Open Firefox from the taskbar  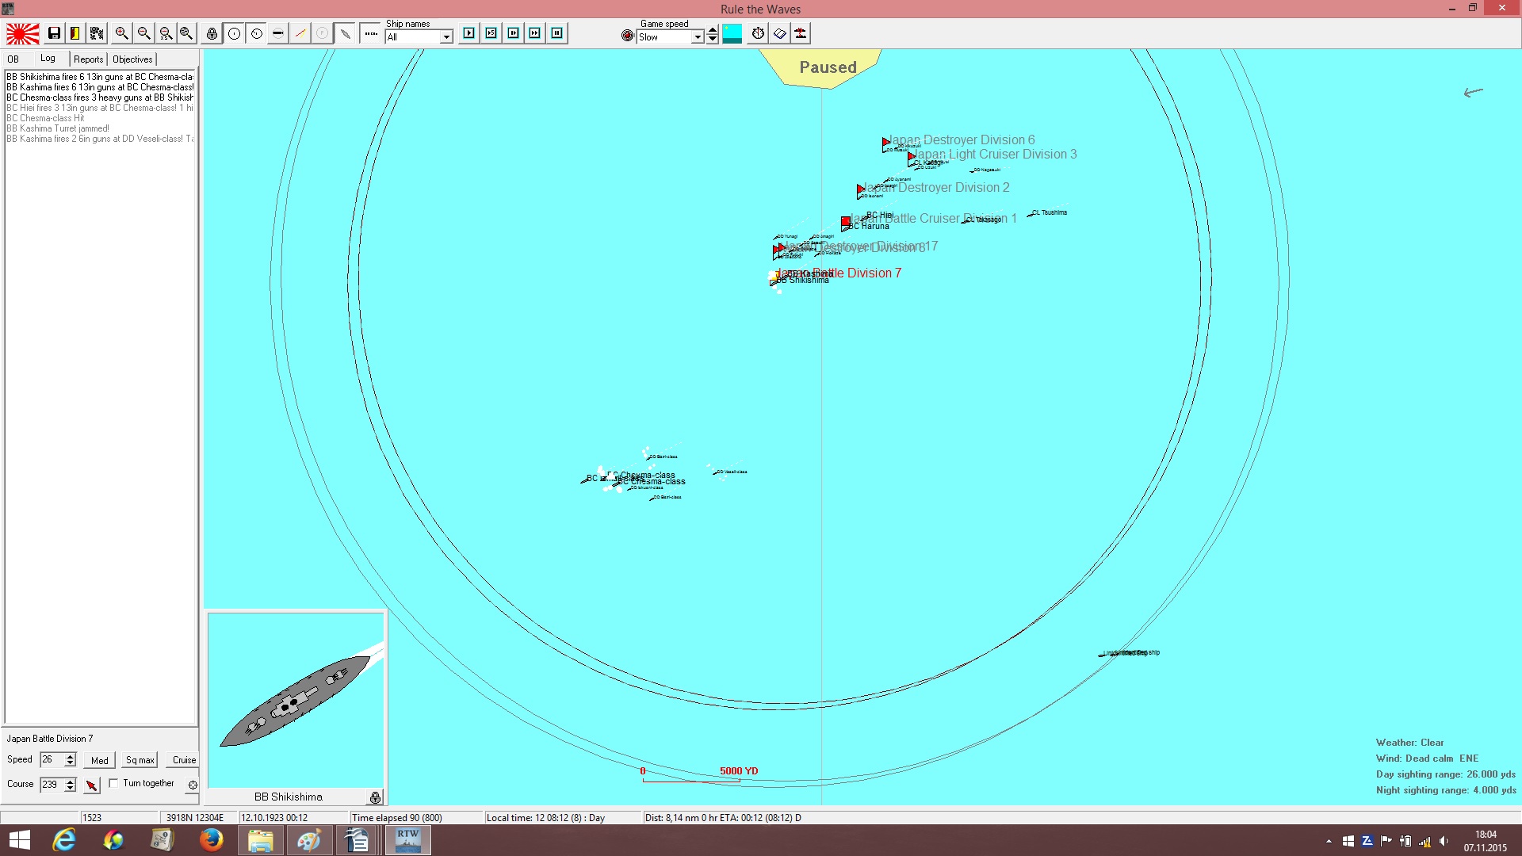211,840
